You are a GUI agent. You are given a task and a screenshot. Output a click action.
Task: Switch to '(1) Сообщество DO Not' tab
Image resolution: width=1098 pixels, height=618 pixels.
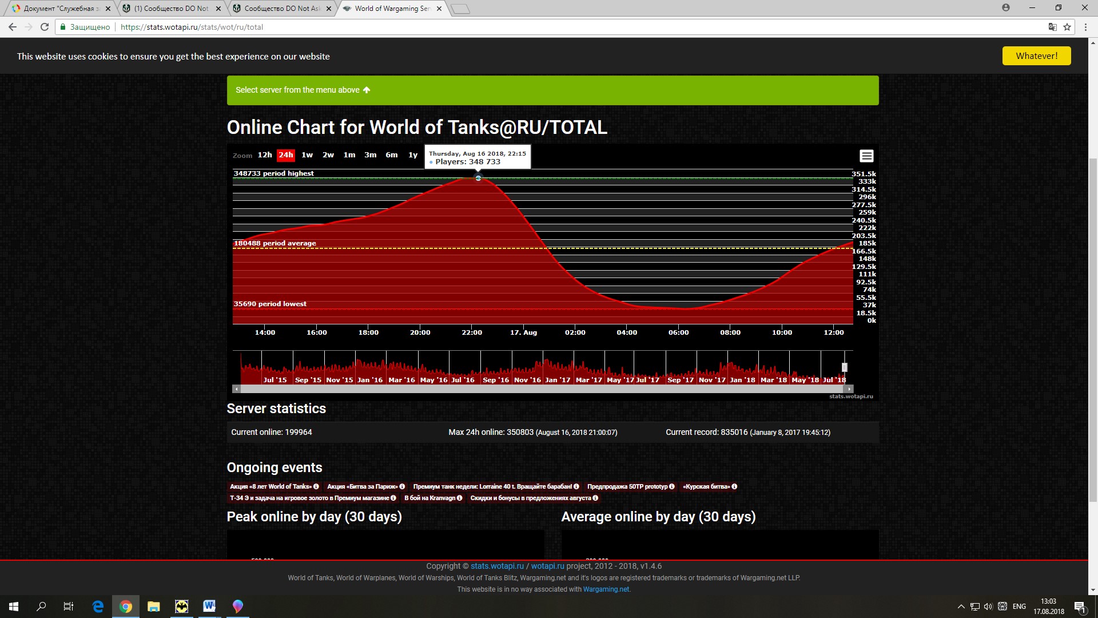tap(172, 9)
